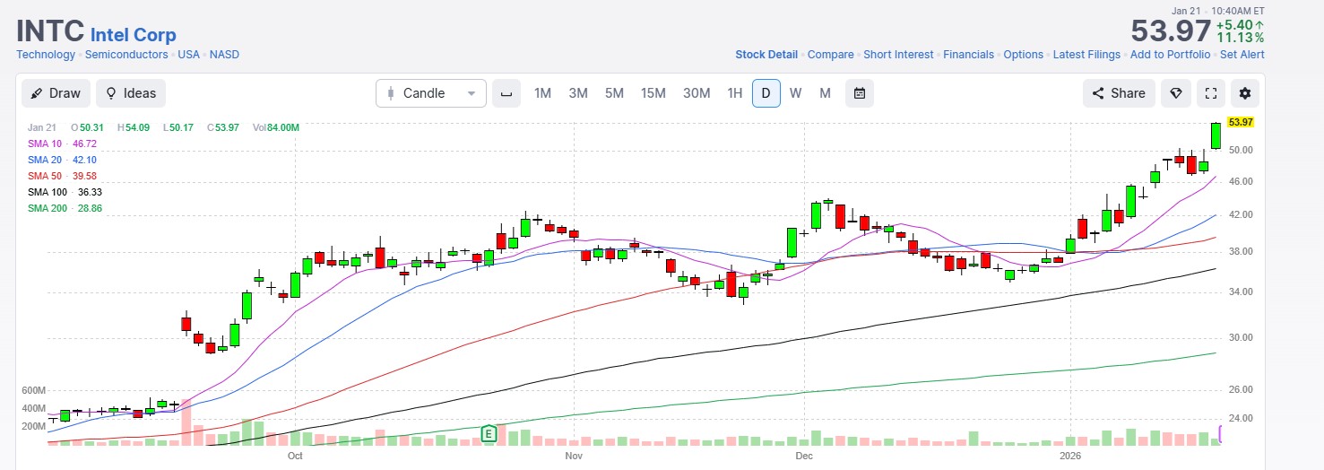Switch to the 5M timeframe
This screenshot has width=1324, height=470.
614,93
